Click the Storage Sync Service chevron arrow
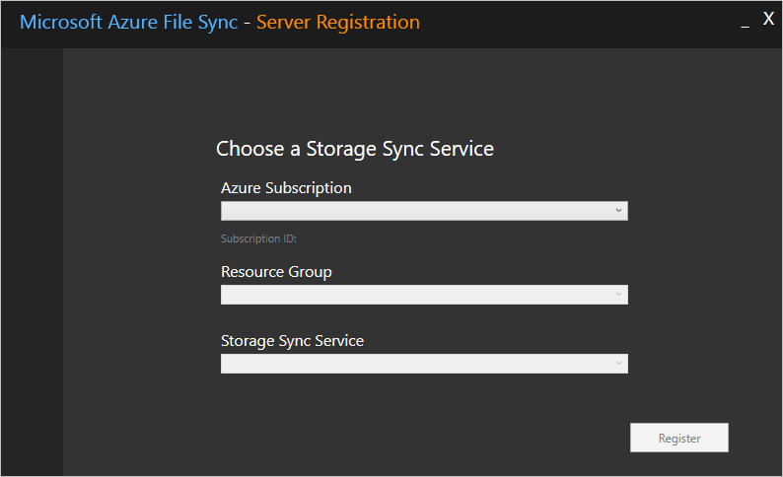Viewport: 783px width, 477px height. 618,364
